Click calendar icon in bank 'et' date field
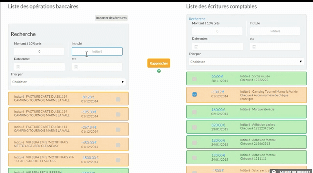This screenshot has width=313, height=173. pos(76,67)
